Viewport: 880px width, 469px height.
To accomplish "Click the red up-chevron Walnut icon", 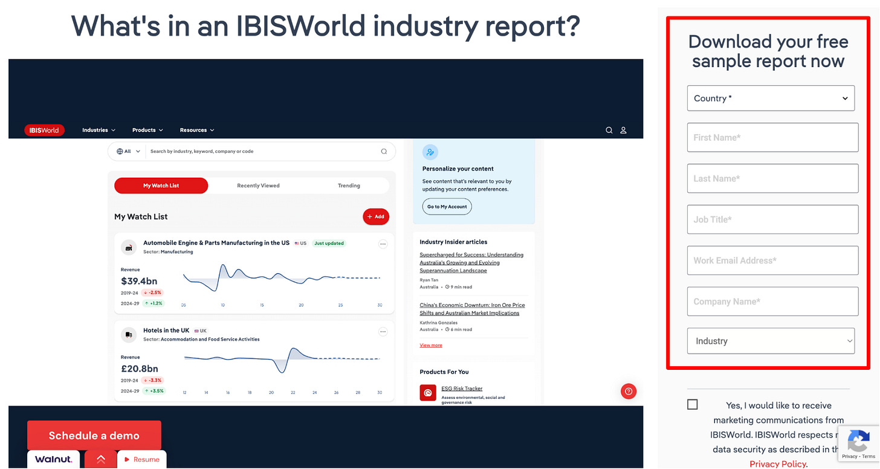I will point(101,459).
